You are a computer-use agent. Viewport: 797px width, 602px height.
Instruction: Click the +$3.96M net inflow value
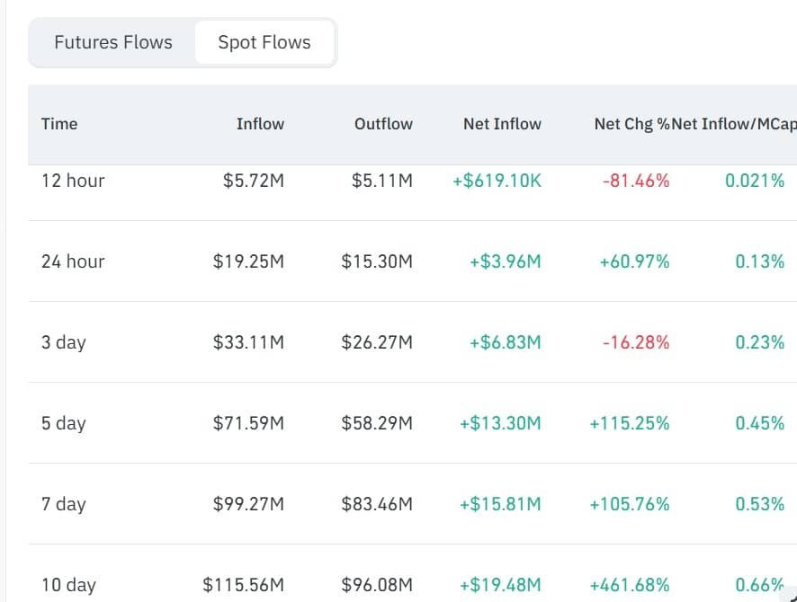[506, 261]
